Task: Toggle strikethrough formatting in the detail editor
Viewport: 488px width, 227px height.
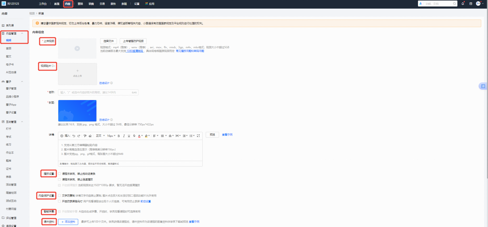Action: [134, 136]
